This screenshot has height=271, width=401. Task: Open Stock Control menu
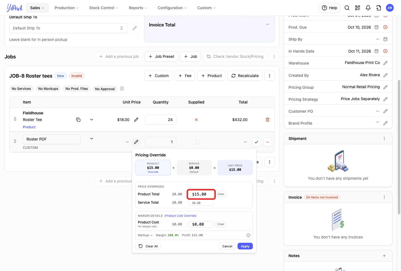(x=104, y=8)
